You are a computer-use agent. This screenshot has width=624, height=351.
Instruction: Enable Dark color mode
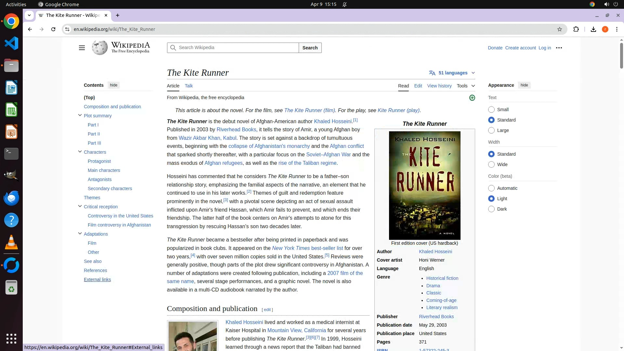click(491, 209)
